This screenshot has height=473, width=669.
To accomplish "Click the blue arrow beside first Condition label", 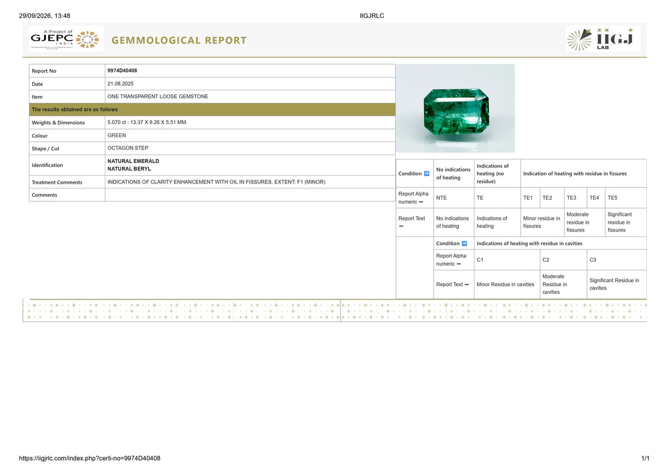I will coord(426,173).
